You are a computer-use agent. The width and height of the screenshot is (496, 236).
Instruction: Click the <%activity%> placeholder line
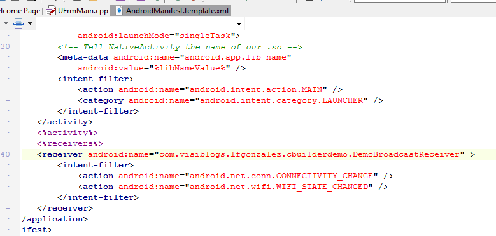[67, 133]
